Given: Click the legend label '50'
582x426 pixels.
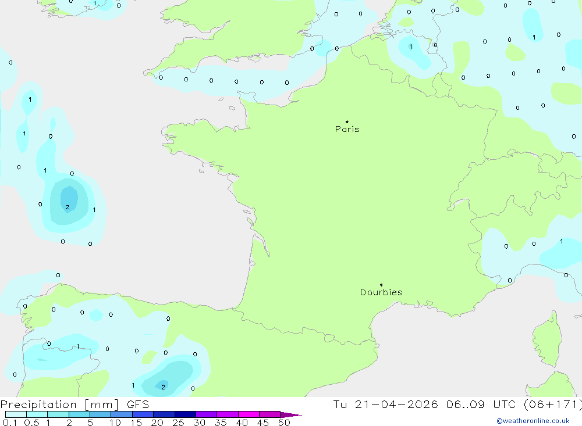Looking at the screenshot, I should pyautogui.click(x=284, y=423).
